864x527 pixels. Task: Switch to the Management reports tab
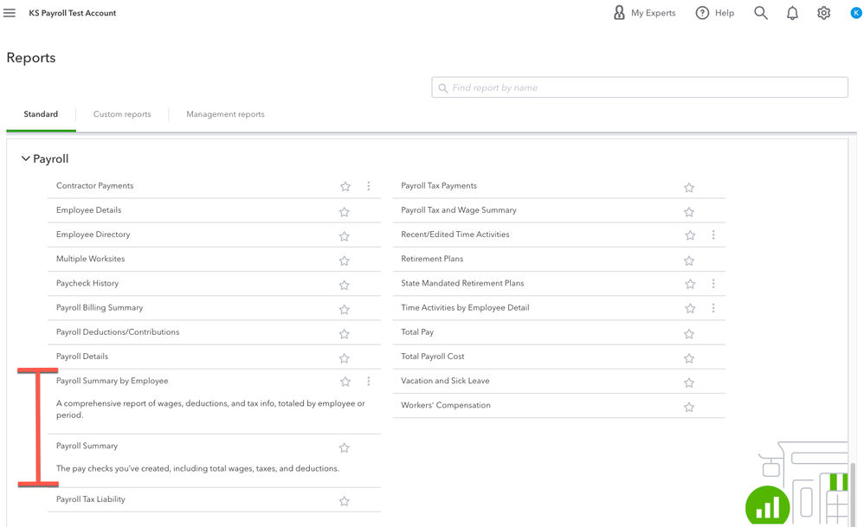tap(225, 114)
